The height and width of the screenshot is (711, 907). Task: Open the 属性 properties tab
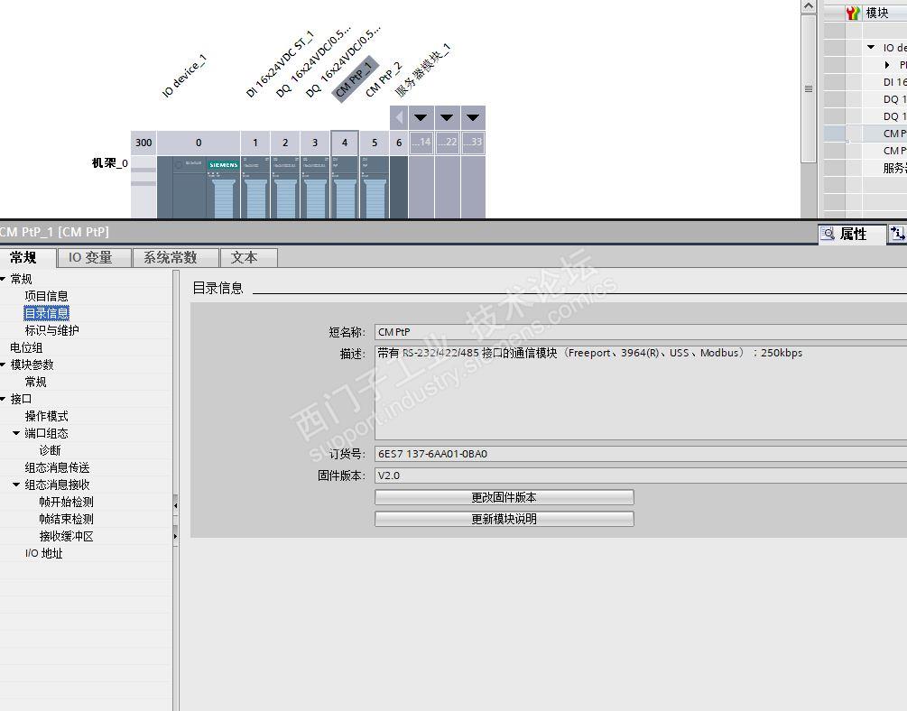click(851, 234)
